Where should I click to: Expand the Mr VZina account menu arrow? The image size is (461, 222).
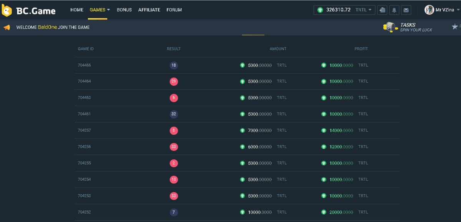[457, 10]
